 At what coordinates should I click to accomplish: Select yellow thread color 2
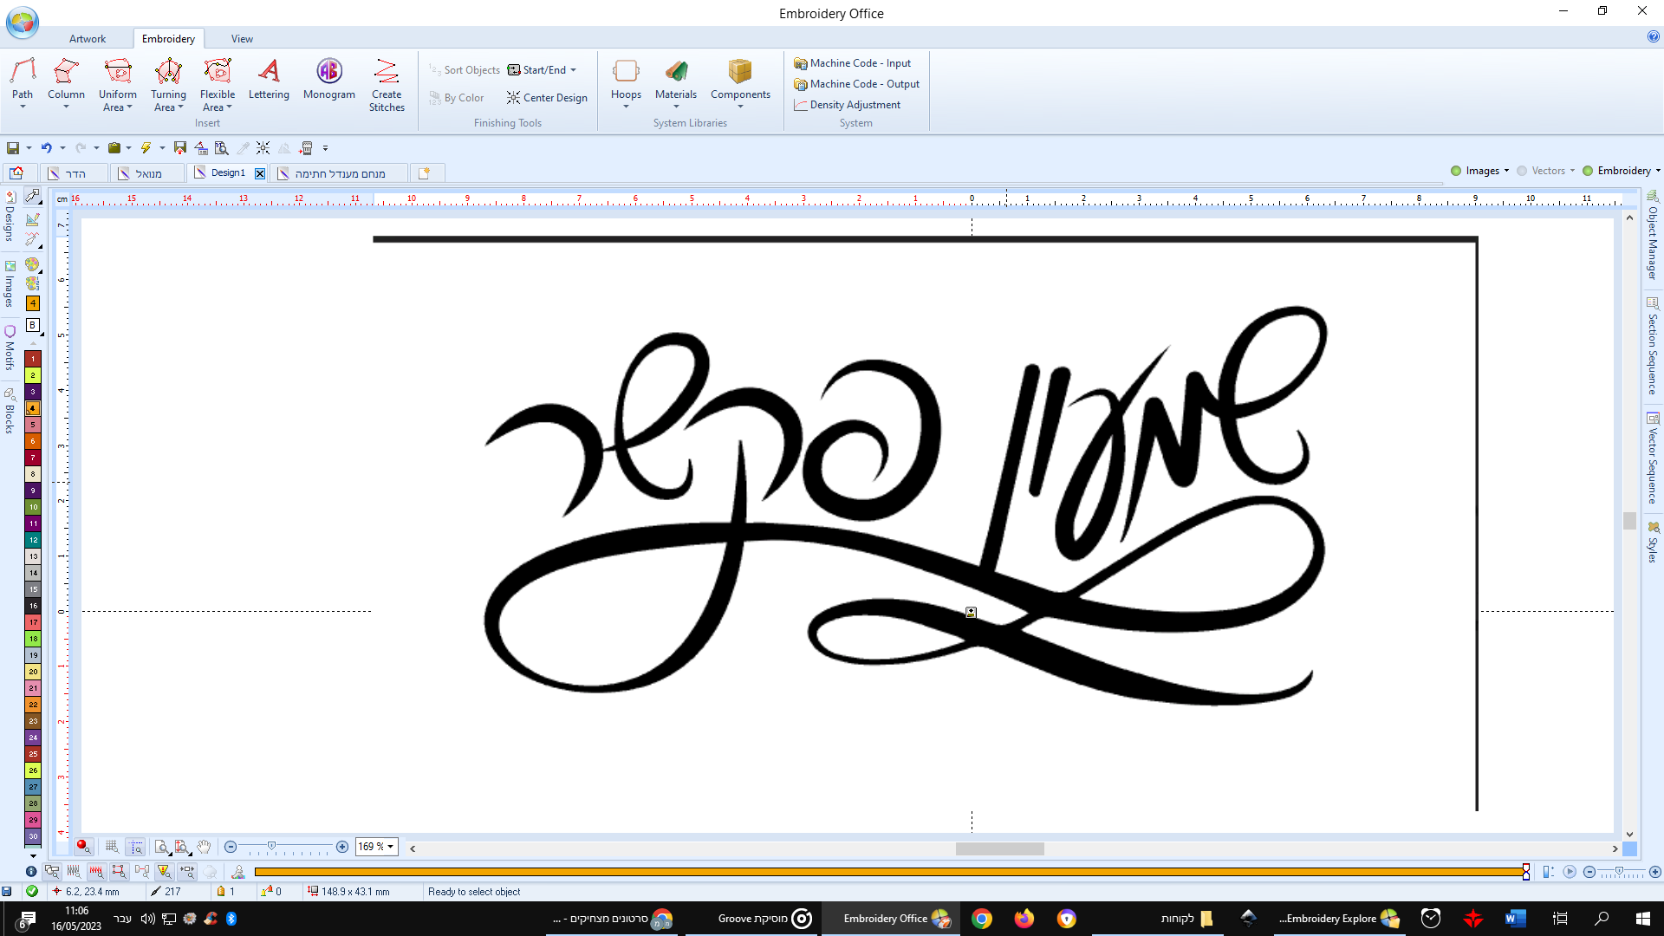[33, 375]
